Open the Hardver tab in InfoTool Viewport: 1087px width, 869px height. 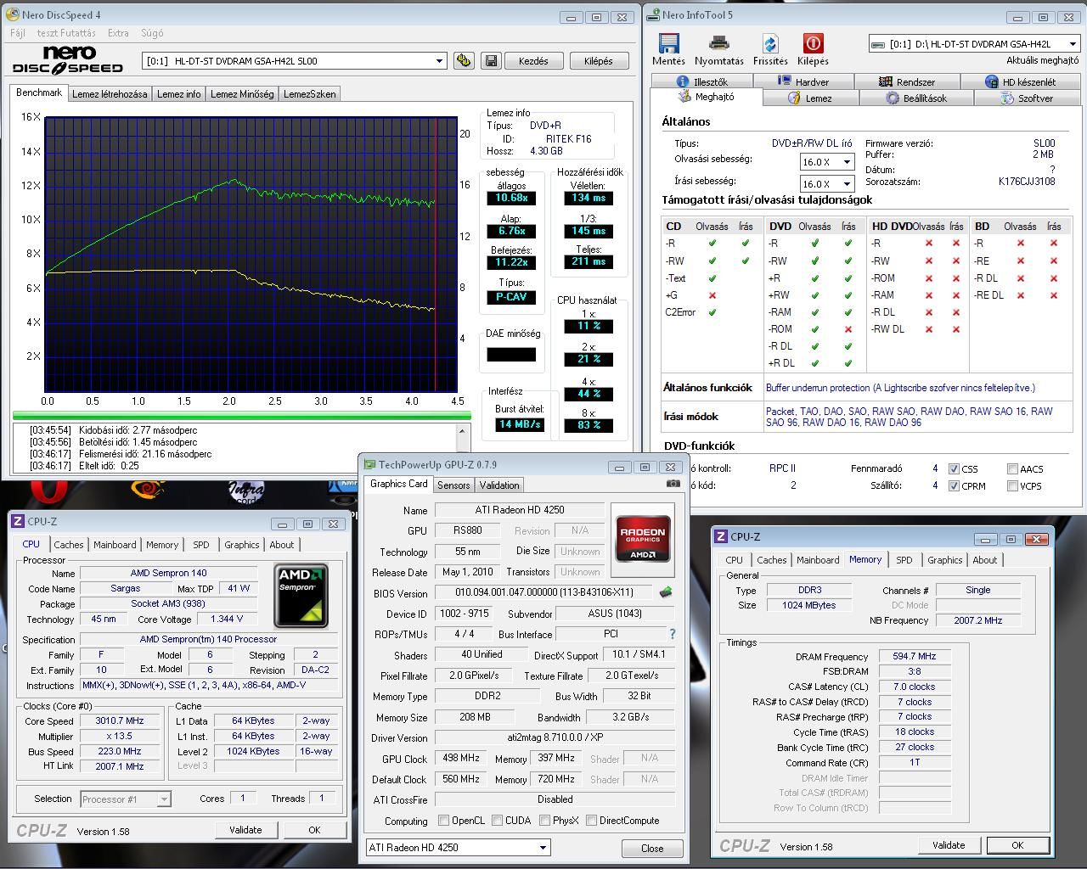pyautogui.click(x=803, y=82)
